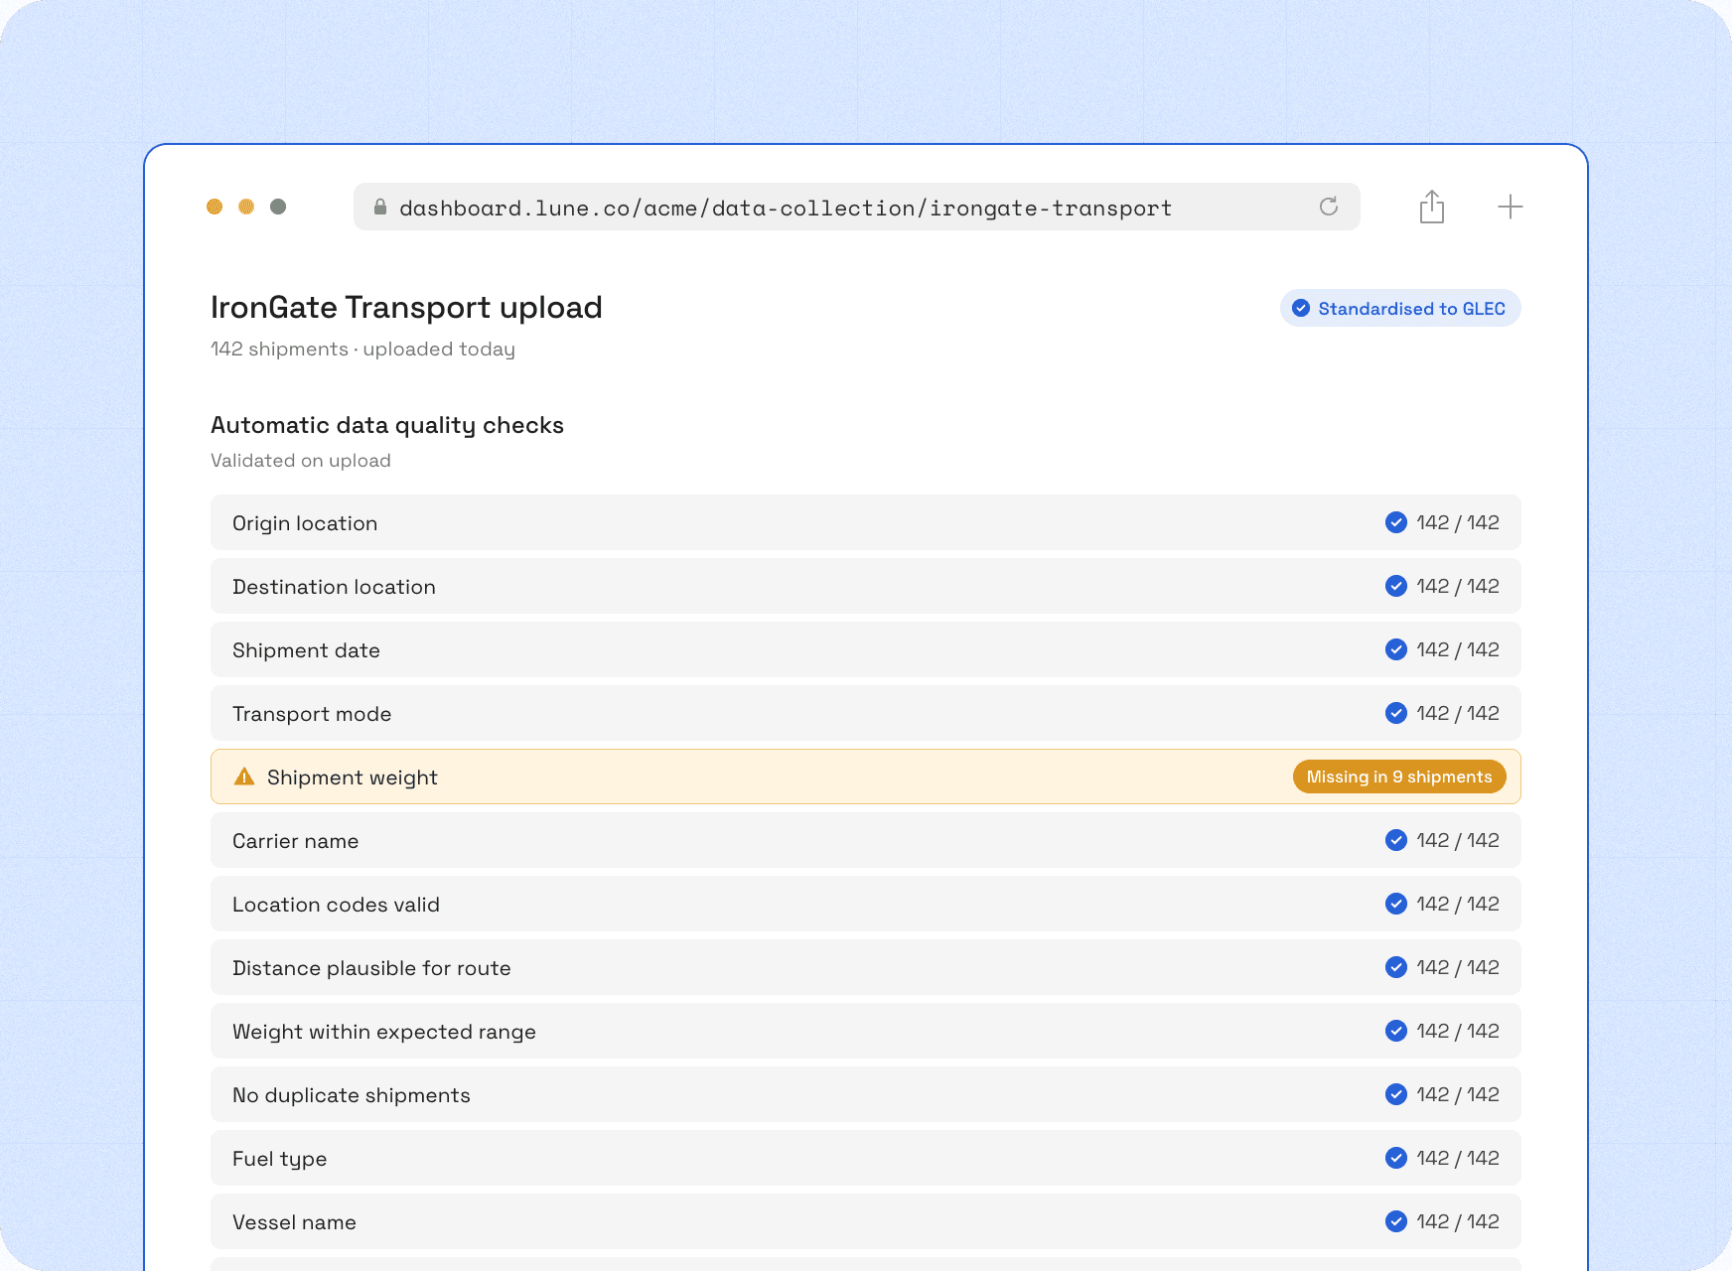Open the Missing in 9 shipments badge

click(1399, 777)
